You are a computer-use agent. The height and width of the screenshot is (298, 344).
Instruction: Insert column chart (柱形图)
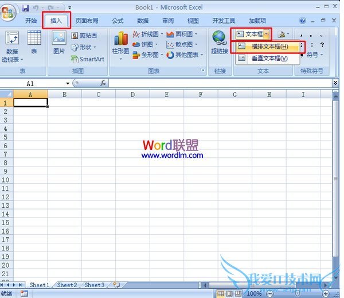[x=120, y=46]
